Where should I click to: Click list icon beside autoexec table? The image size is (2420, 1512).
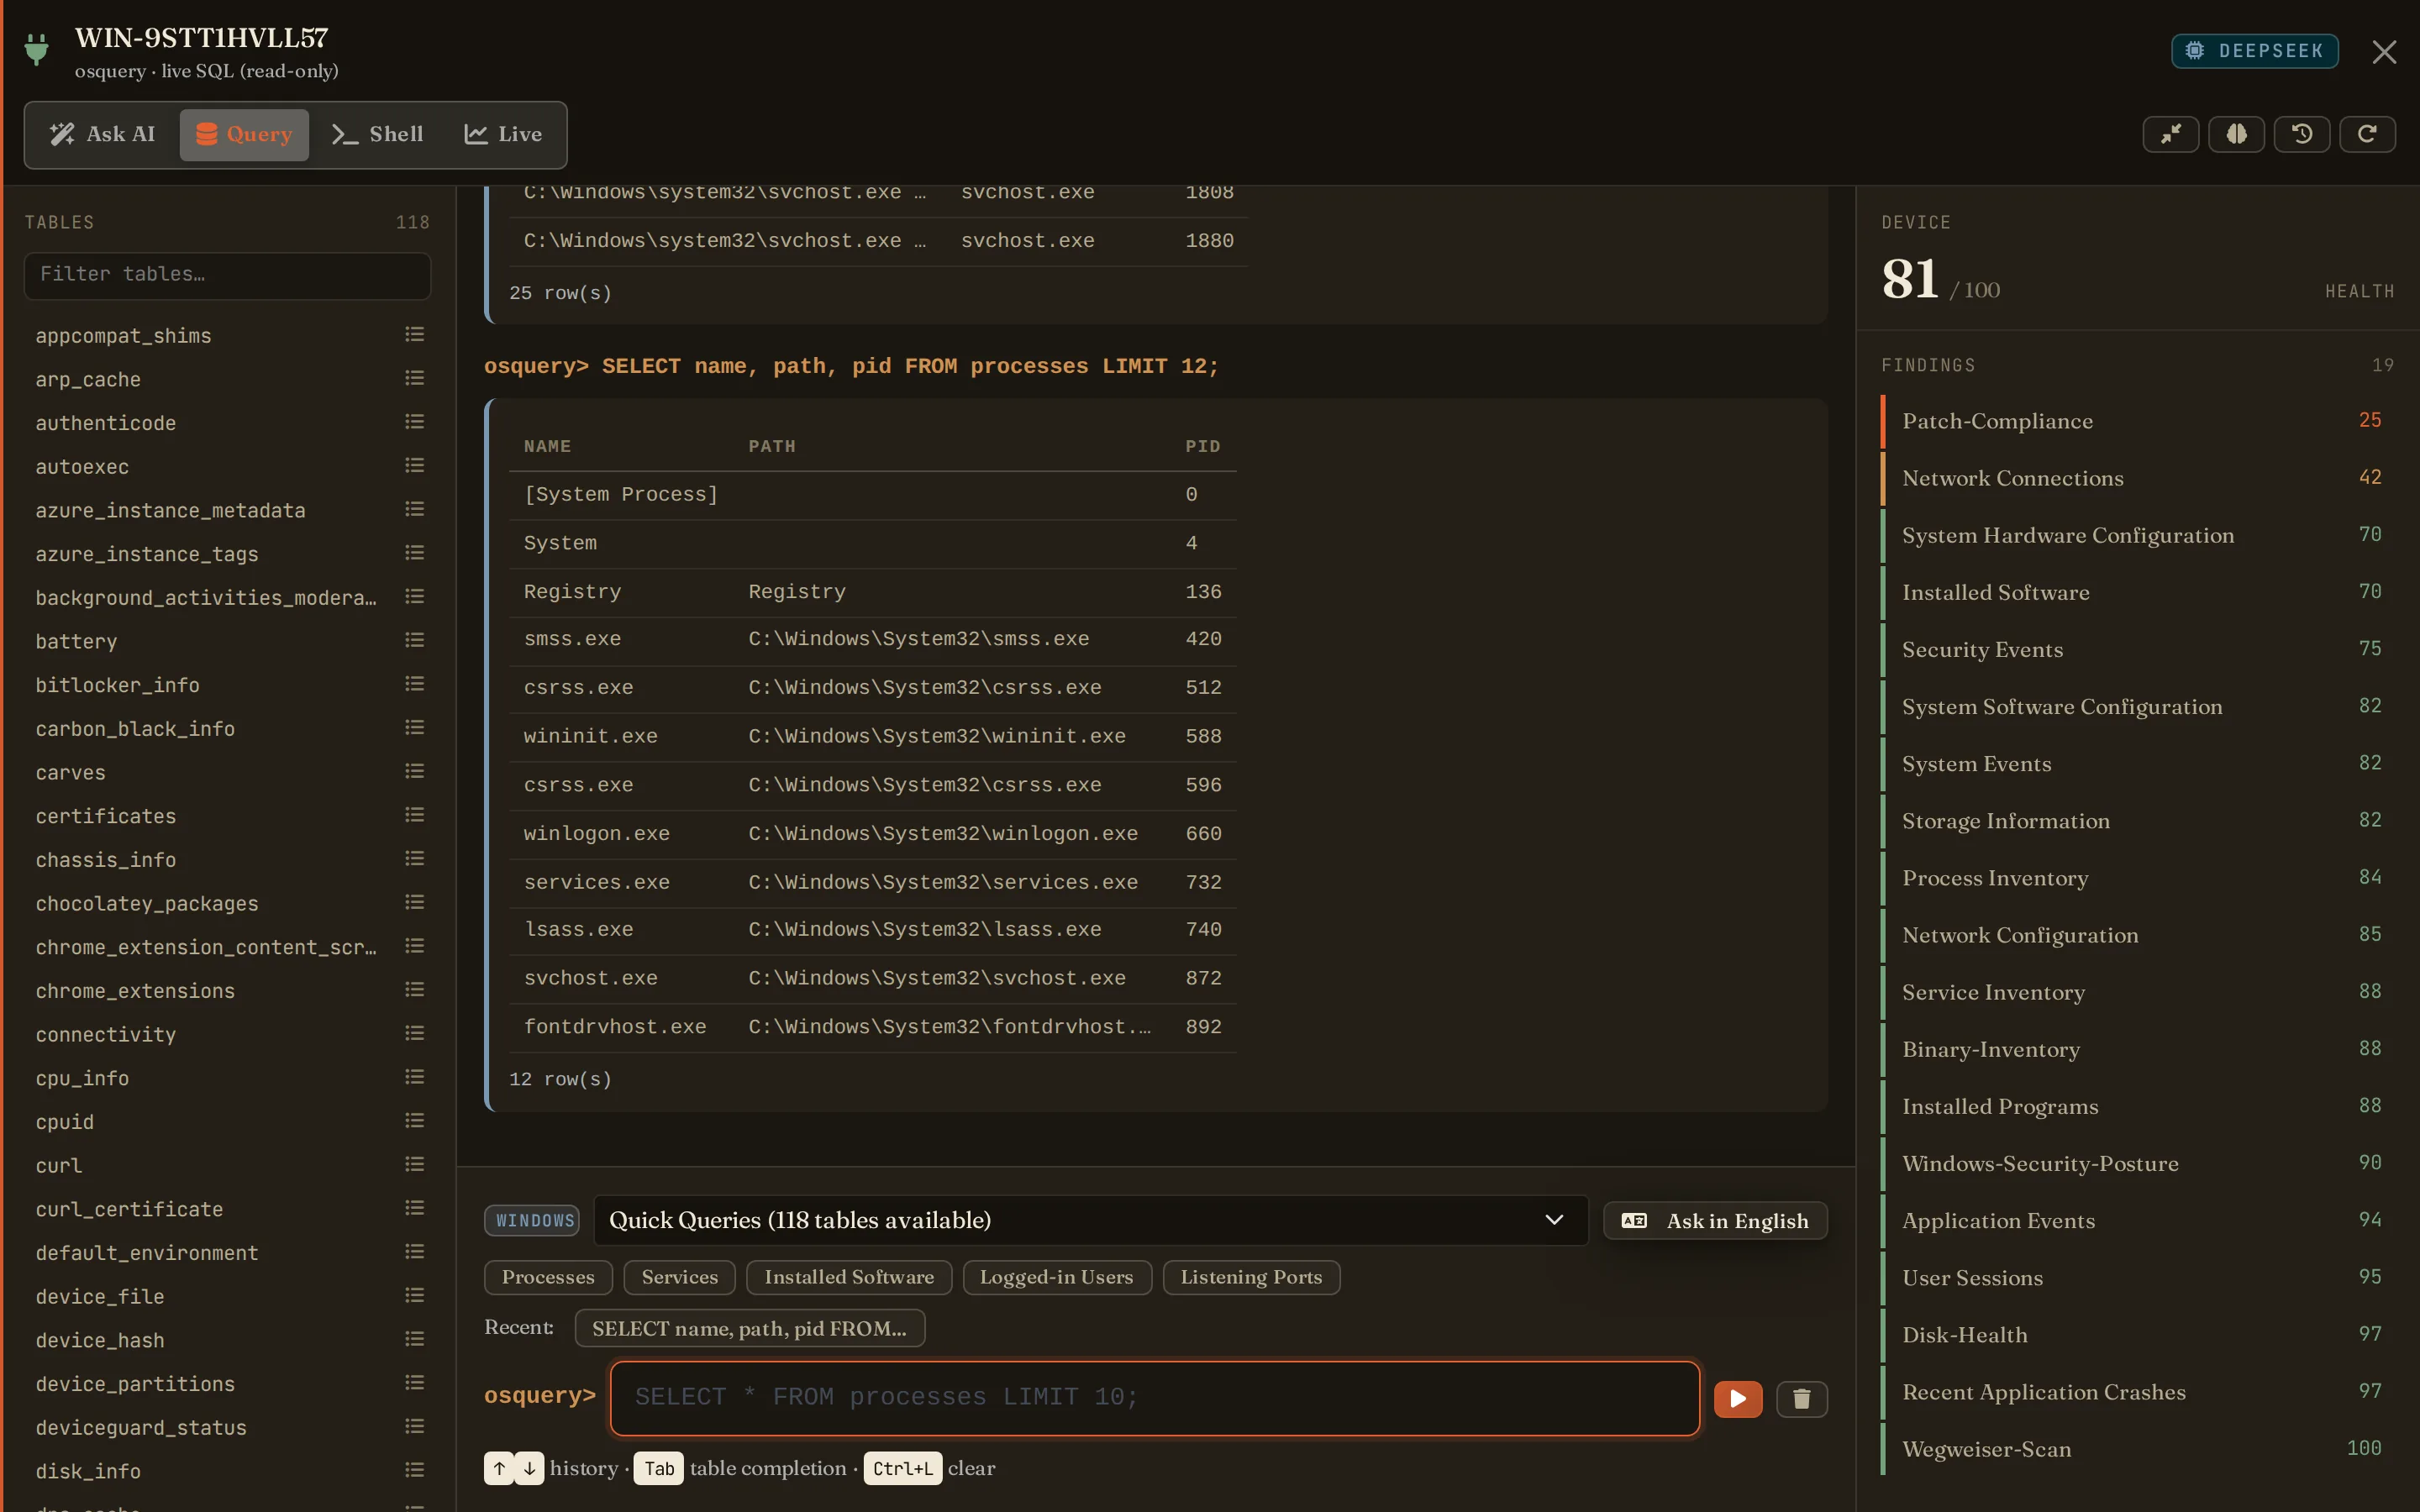coord(414,466)
